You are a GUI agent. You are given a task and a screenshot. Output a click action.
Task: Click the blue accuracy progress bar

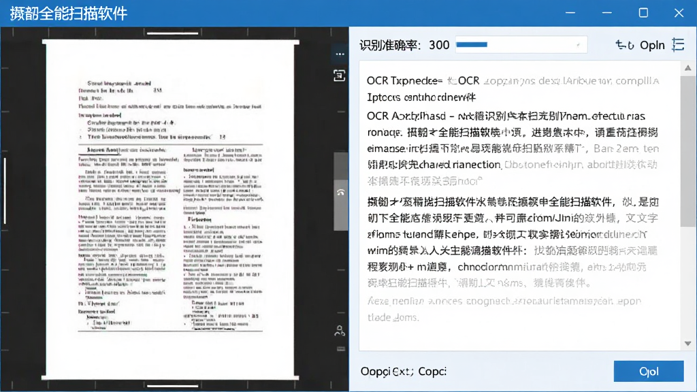pos(472,44)
